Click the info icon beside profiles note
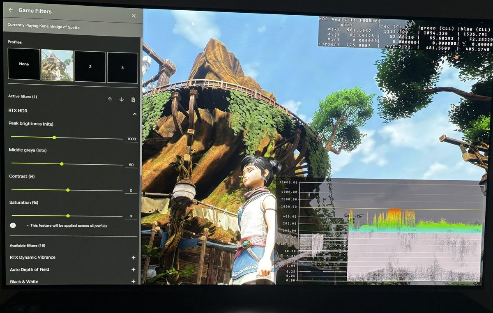The height and width of the screenshot is (313, 493). [13, 226]
